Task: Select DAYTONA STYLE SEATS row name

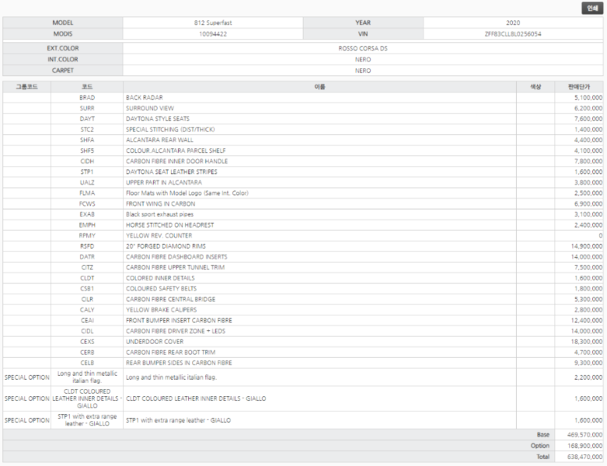Action: click(158, 119)
